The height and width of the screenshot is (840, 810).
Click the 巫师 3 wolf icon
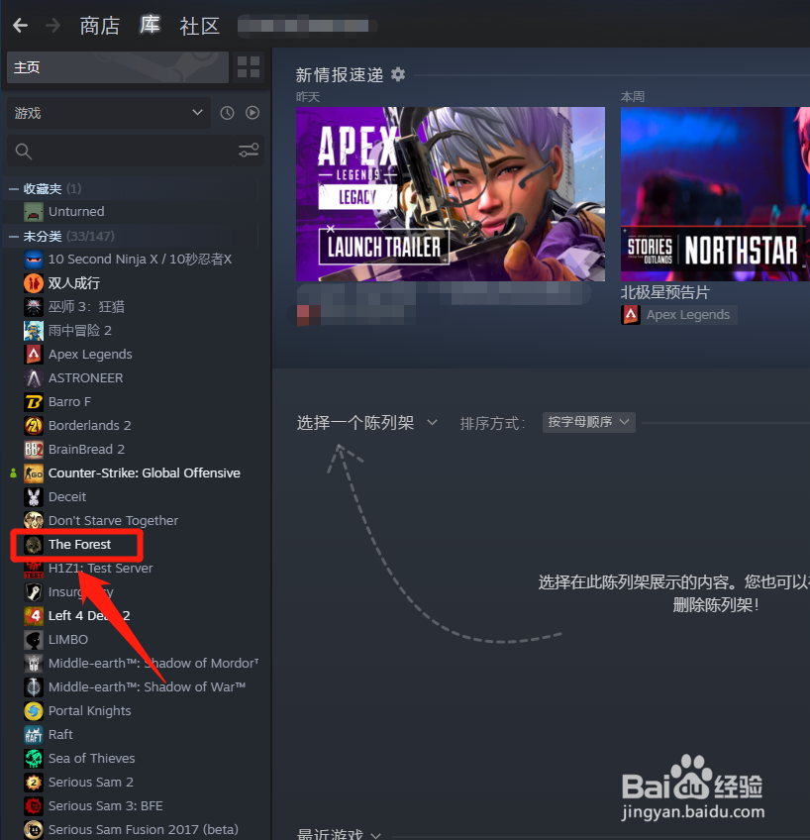34,306
